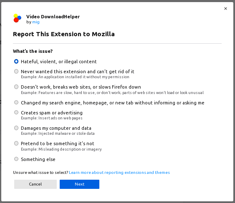
Task: Open the mig author link
Action: click(x=36, y=22)
